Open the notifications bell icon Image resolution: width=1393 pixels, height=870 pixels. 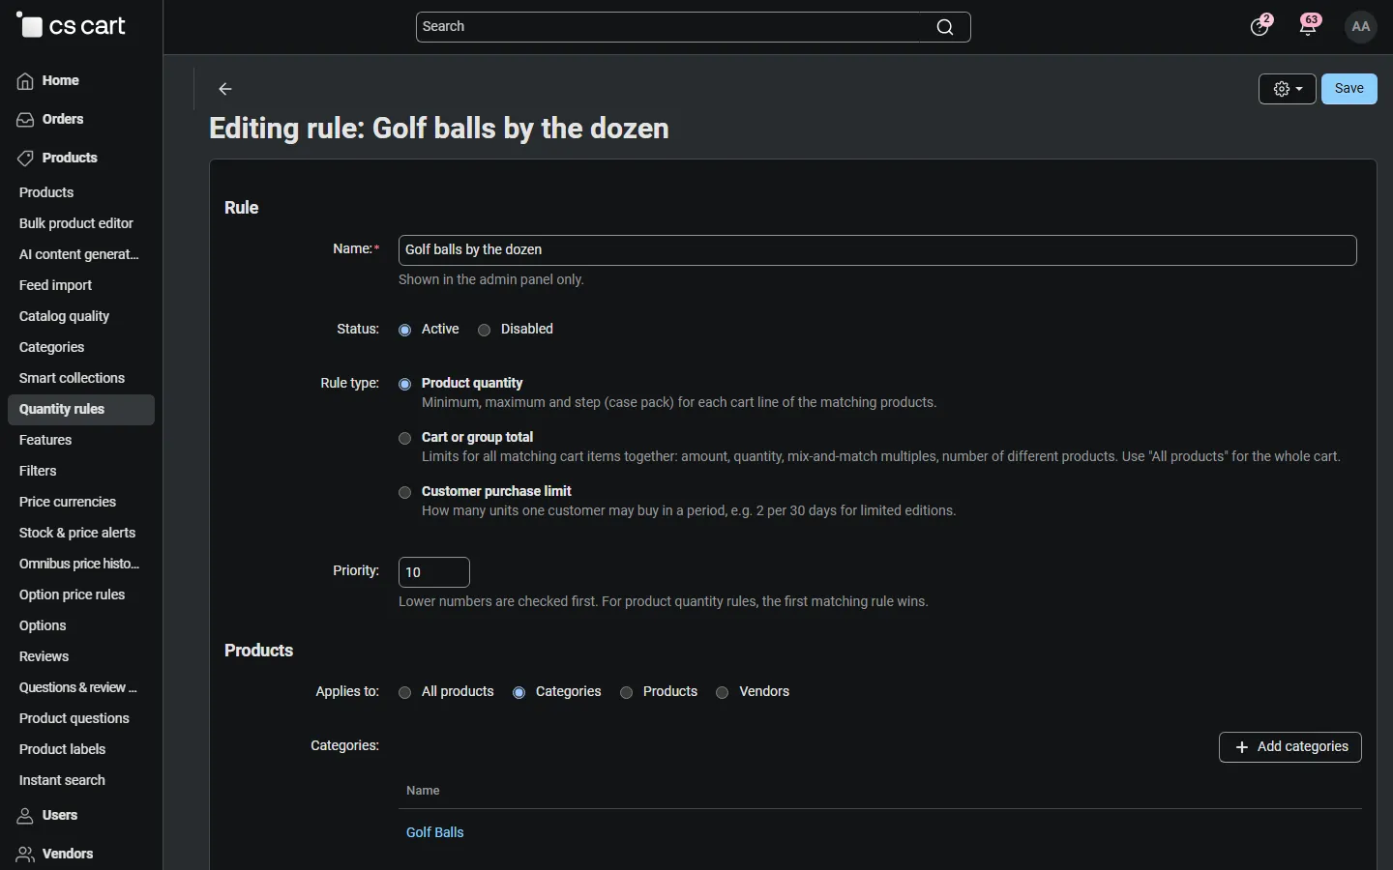point(1310,26)
